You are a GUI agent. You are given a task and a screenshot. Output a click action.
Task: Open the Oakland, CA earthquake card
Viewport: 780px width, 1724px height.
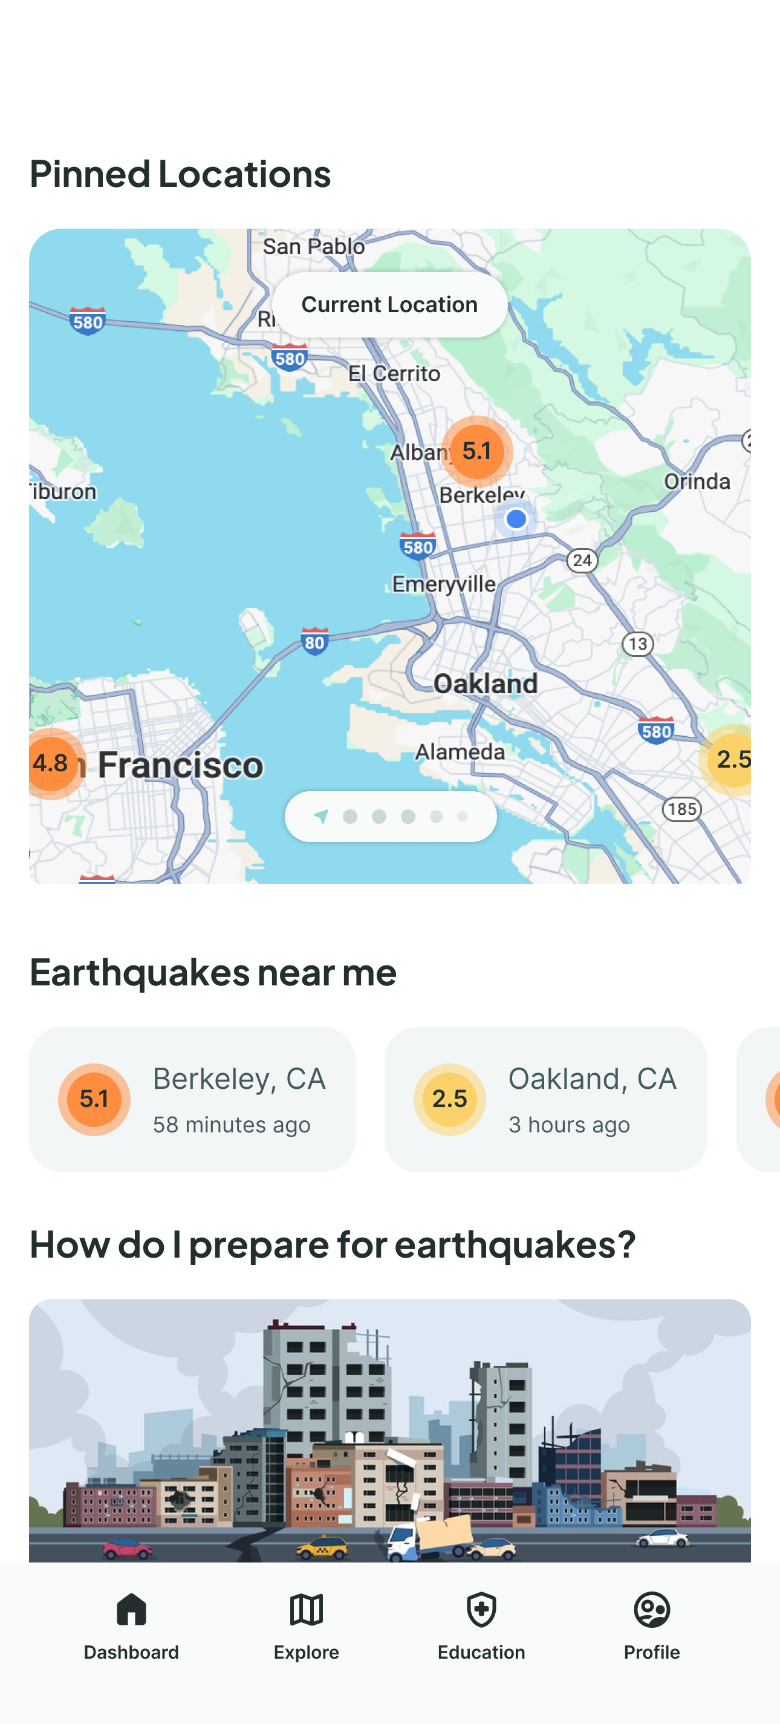pyautogui.click(x=545, y=1099)
